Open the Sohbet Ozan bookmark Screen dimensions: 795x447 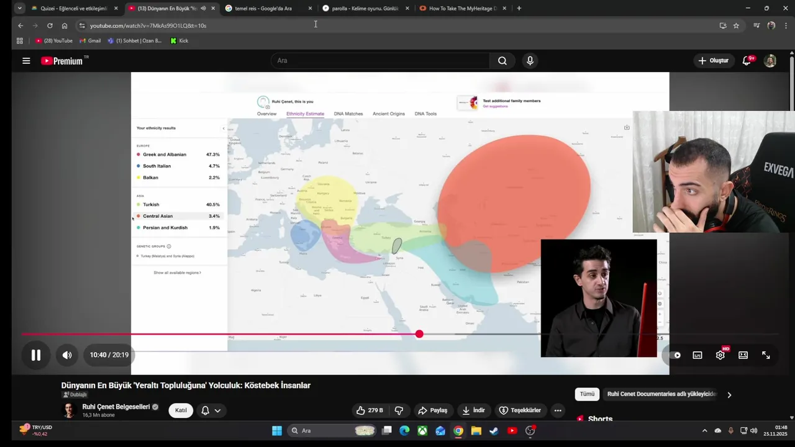(134, 40)
